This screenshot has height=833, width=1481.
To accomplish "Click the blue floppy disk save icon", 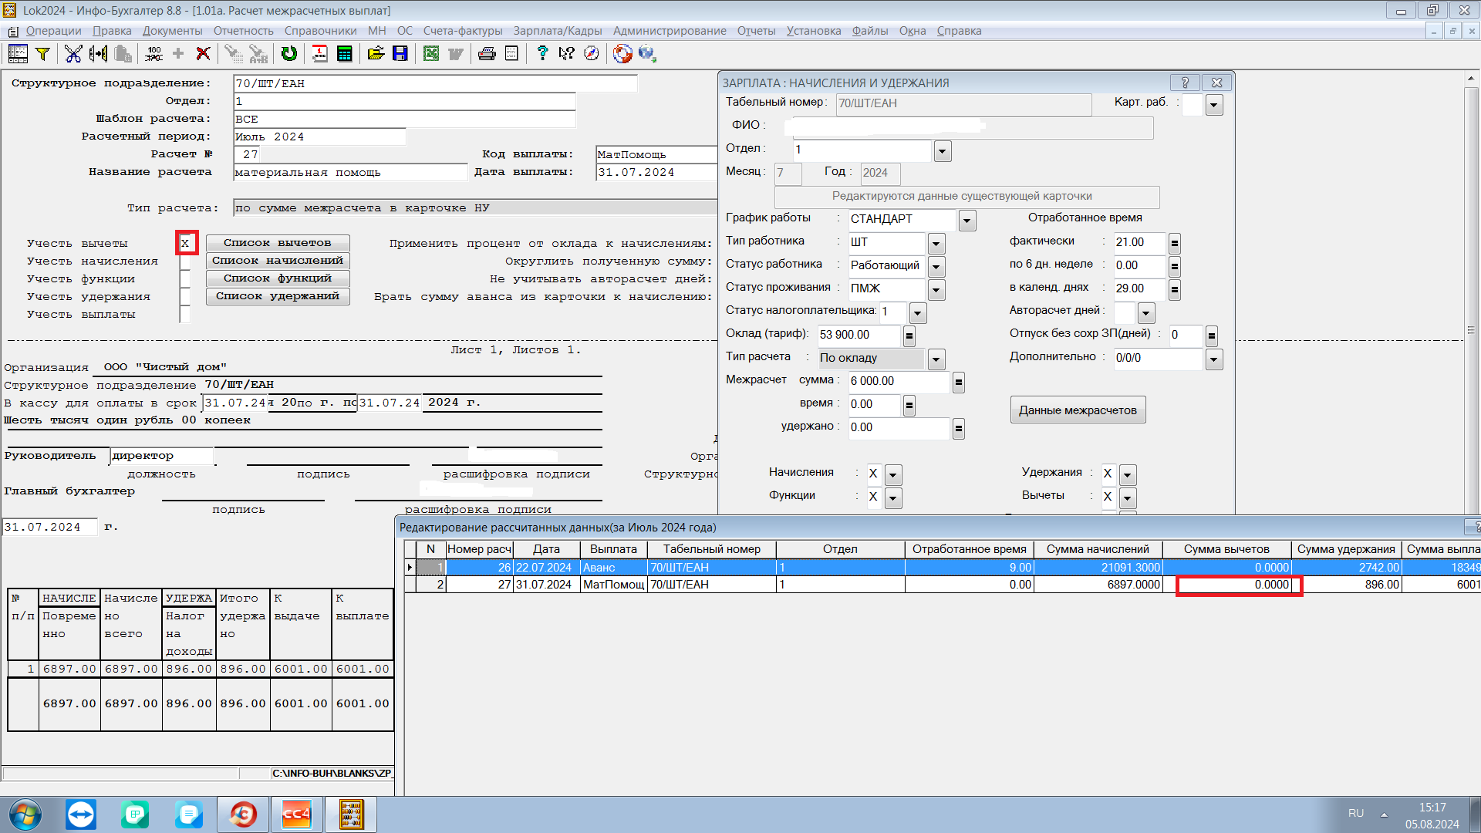I will (x=400, y=53).
